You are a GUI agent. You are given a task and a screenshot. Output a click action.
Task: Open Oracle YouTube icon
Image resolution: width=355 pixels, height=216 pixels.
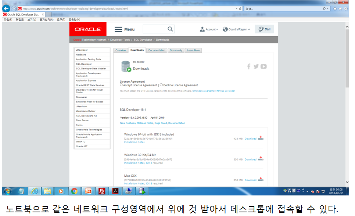tap(263, 66)
